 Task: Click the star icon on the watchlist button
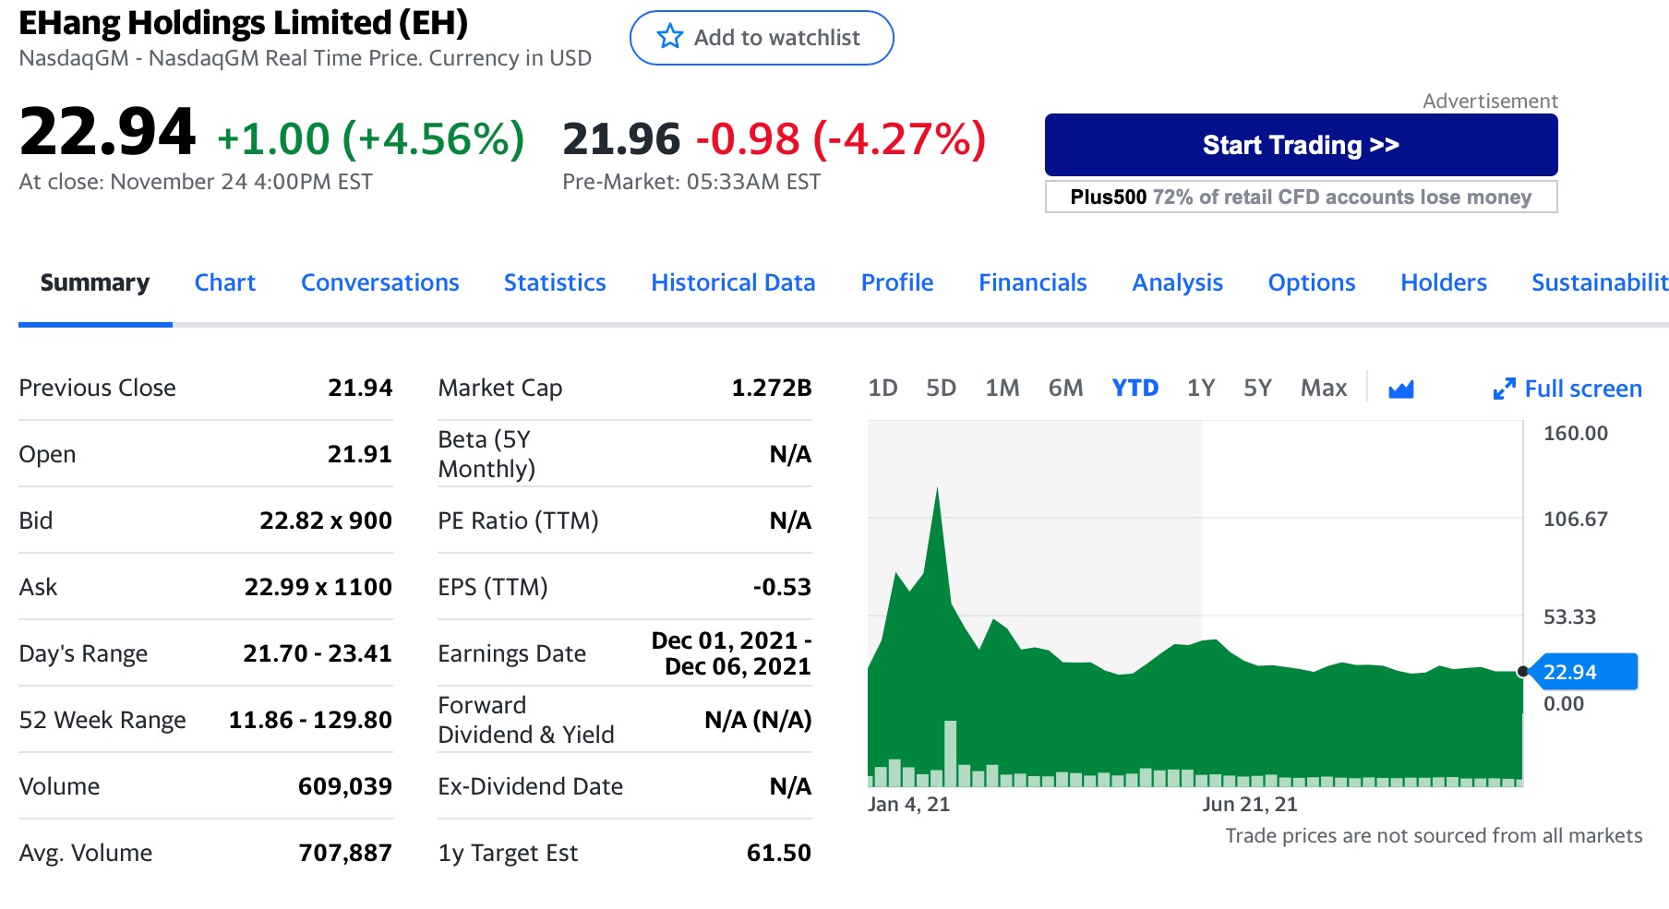[669, 38]
